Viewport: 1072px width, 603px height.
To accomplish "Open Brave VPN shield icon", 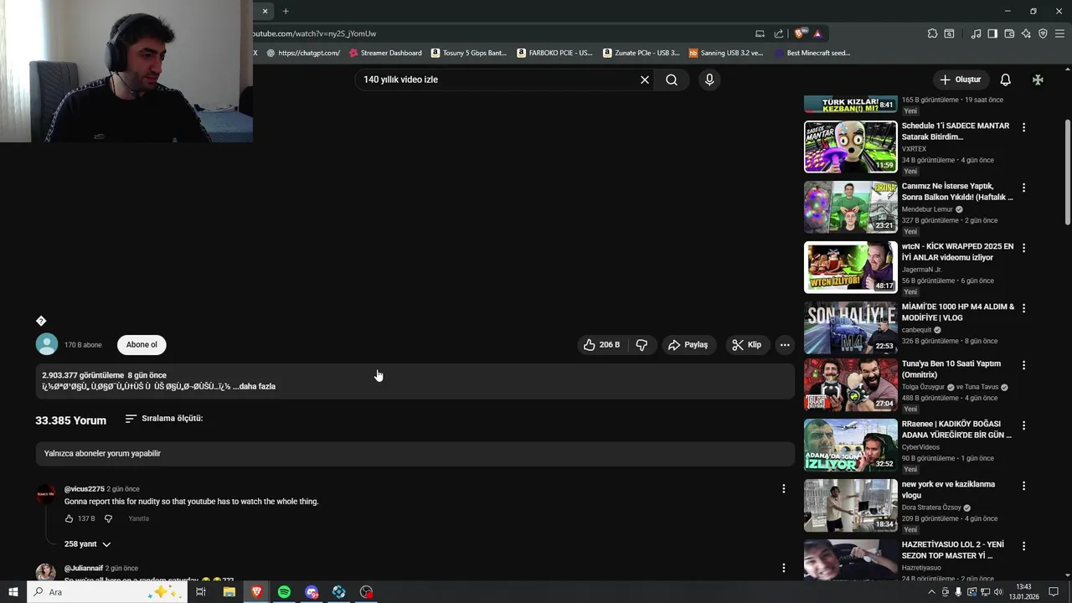I will pos(1043,33).
